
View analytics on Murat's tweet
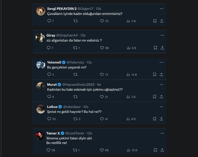pos(128,97)
